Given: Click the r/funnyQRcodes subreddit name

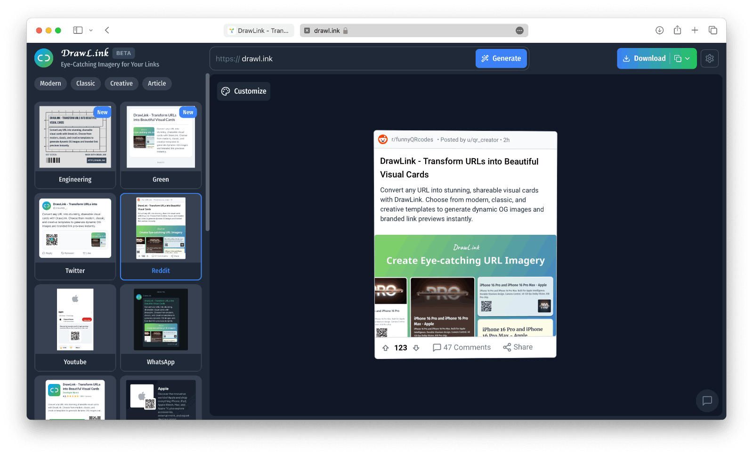Looking at the screenshot, I should click(412, 140).
